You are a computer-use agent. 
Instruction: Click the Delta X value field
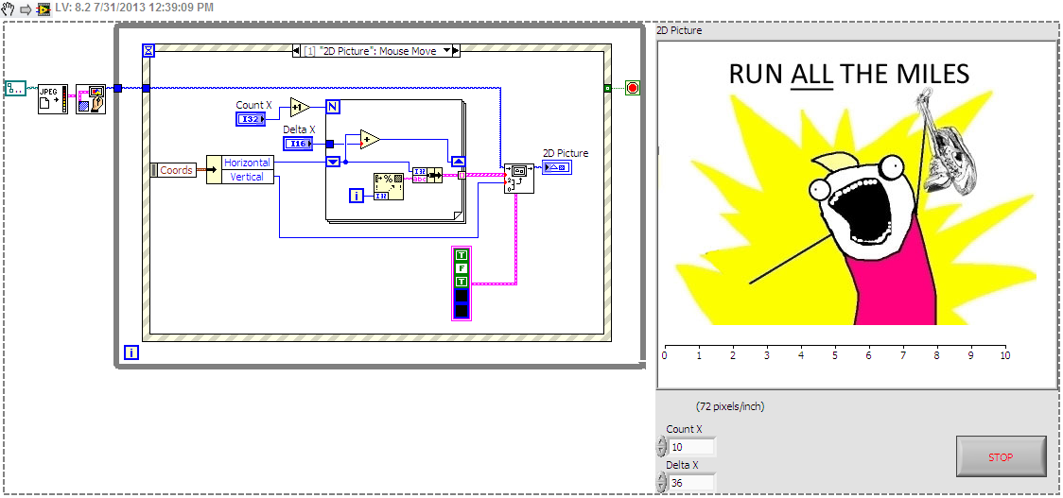coord(691,483)
